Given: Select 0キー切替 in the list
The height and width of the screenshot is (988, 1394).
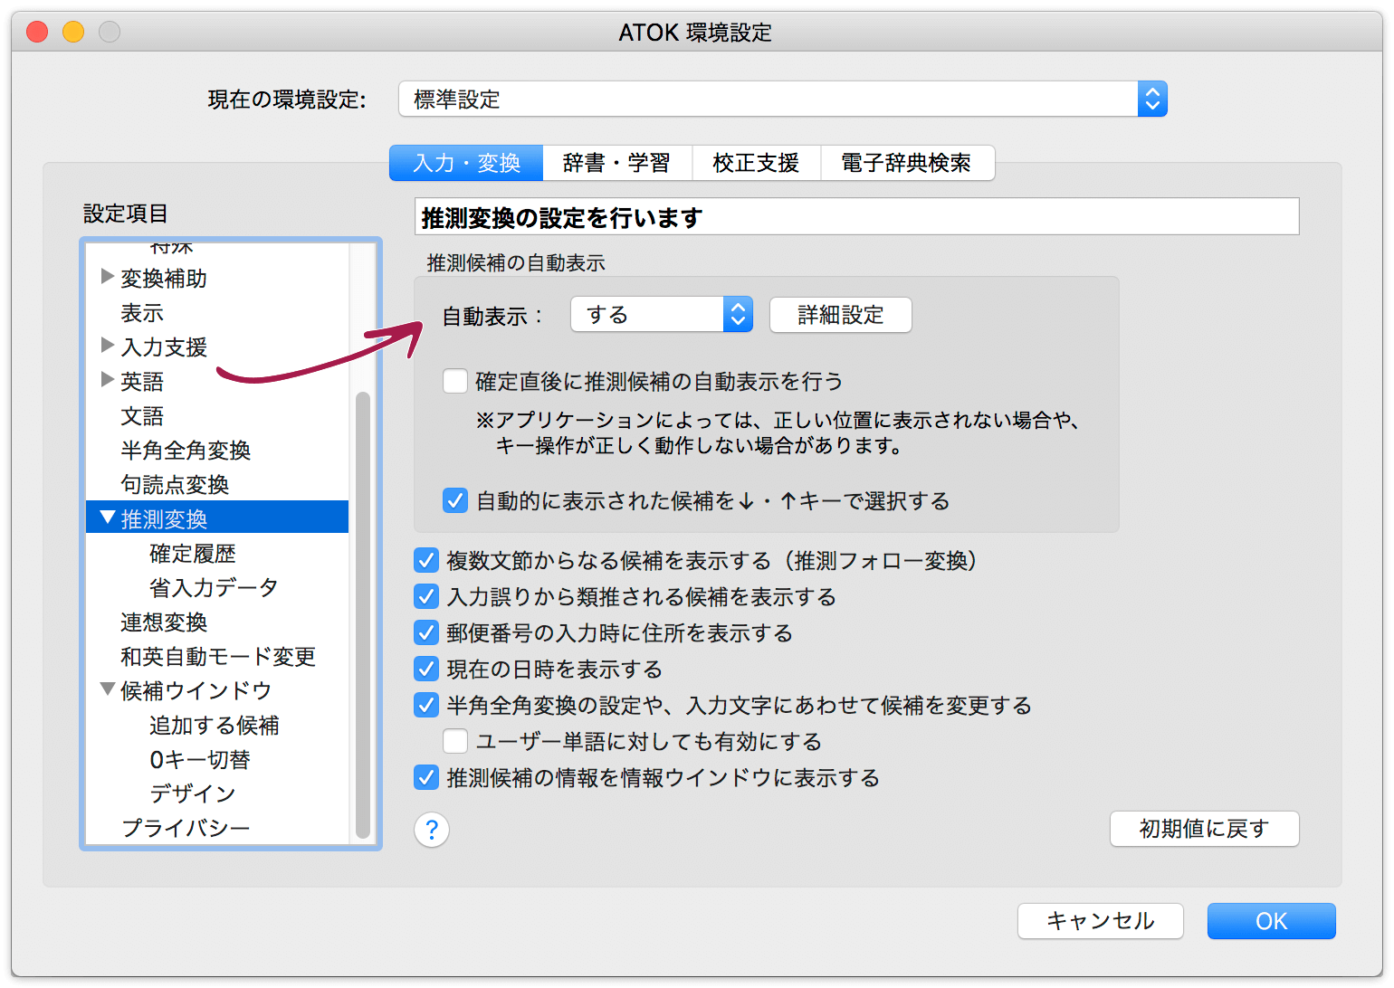Looking at the screenshot, I should point(200,760).
